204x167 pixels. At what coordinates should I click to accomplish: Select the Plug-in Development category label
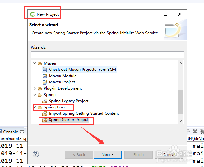(x=63, y=88)
